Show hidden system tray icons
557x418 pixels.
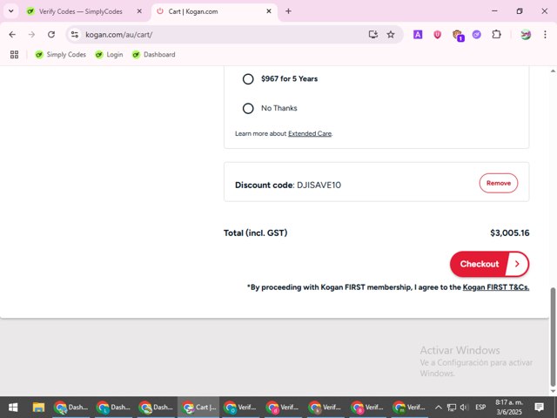(x=439, y=408)
